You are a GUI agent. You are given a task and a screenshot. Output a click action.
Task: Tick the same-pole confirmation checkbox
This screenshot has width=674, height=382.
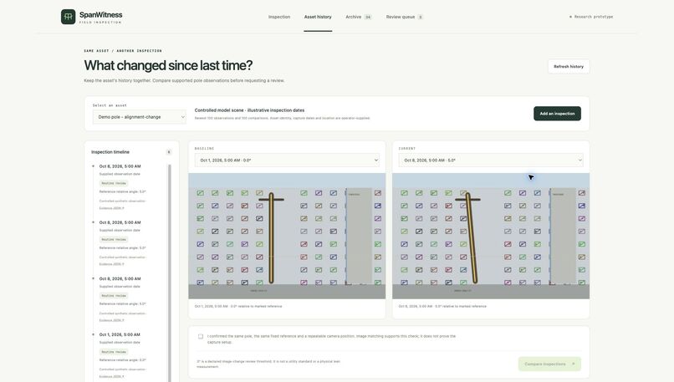(x=201, y=337)
